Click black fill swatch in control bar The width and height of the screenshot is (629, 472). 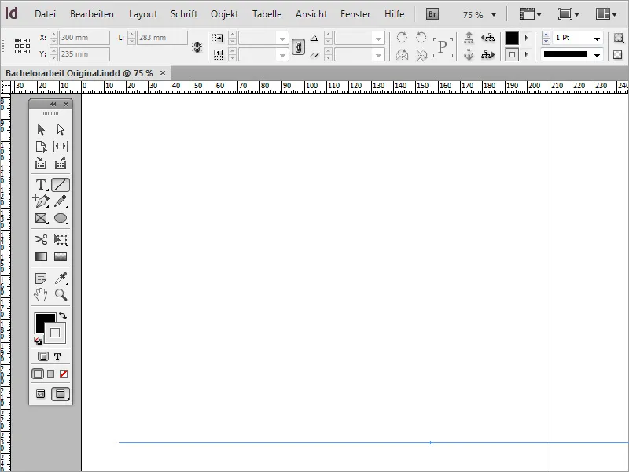tap(512, 38)
